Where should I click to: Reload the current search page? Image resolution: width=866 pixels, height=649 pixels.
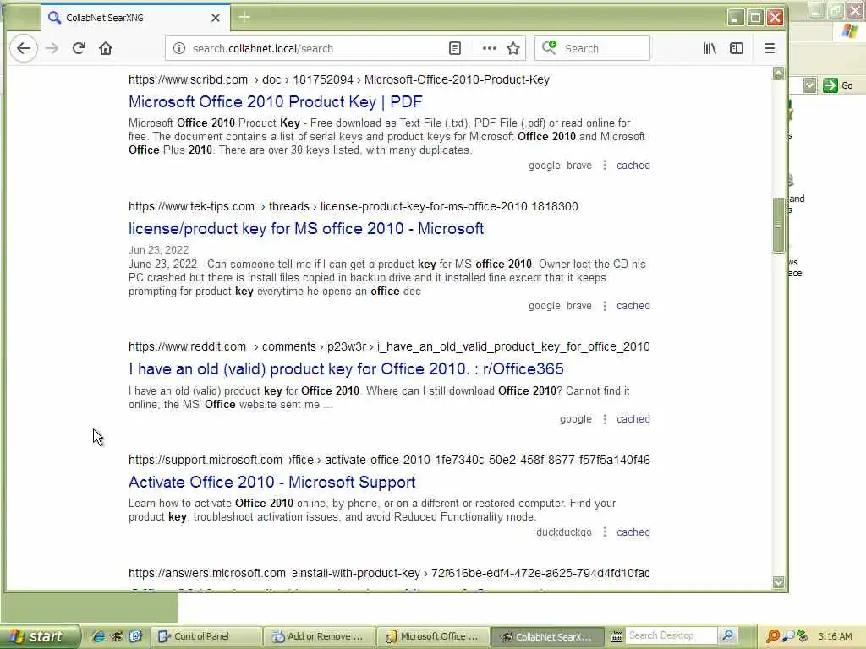pos(79,48)
